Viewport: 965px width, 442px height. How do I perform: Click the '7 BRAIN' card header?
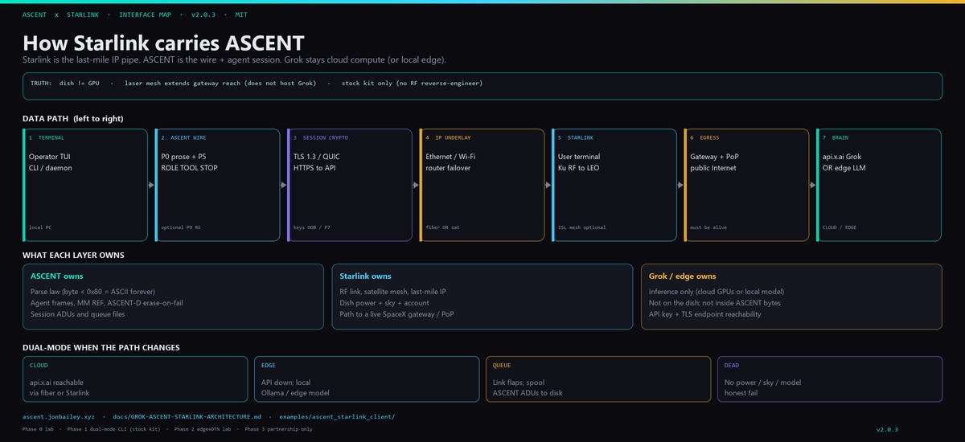tap(836, 138)
